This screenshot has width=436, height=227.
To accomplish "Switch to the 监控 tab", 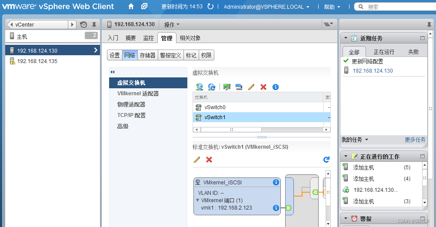I will [149, 38].
